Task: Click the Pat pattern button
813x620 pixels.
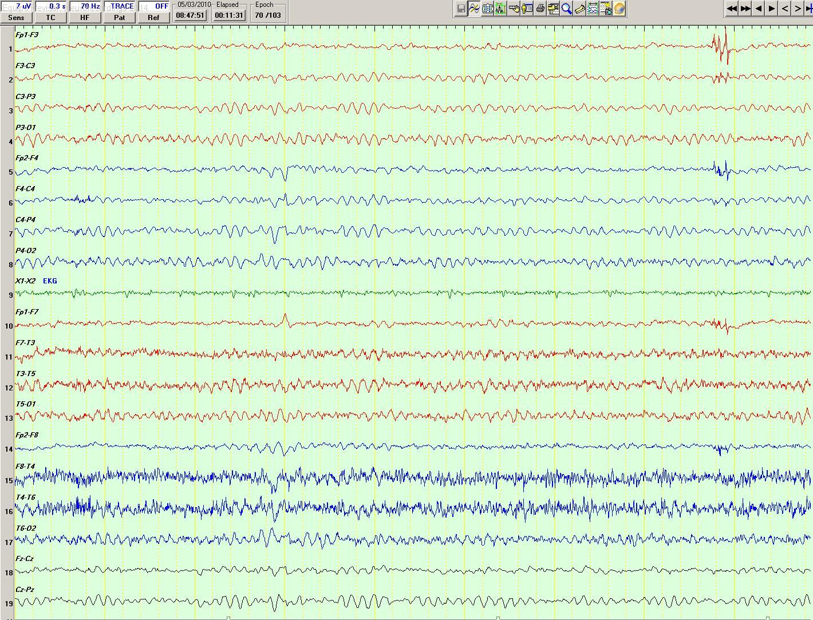Action: (119, 17)
